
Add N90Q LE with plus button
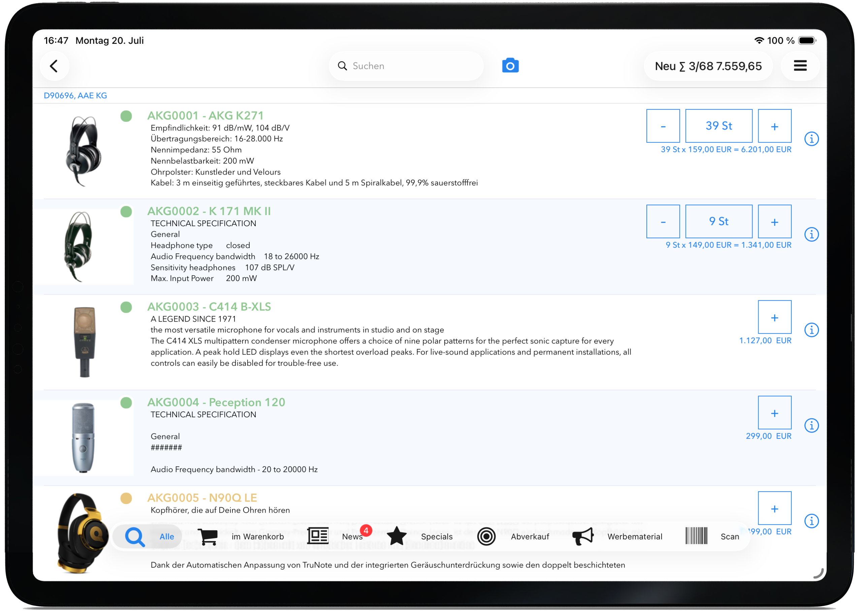(x=774, y=508)
